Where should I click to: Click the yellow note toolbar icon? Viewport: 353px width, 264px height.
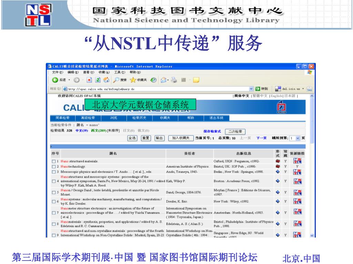[196, 80]
